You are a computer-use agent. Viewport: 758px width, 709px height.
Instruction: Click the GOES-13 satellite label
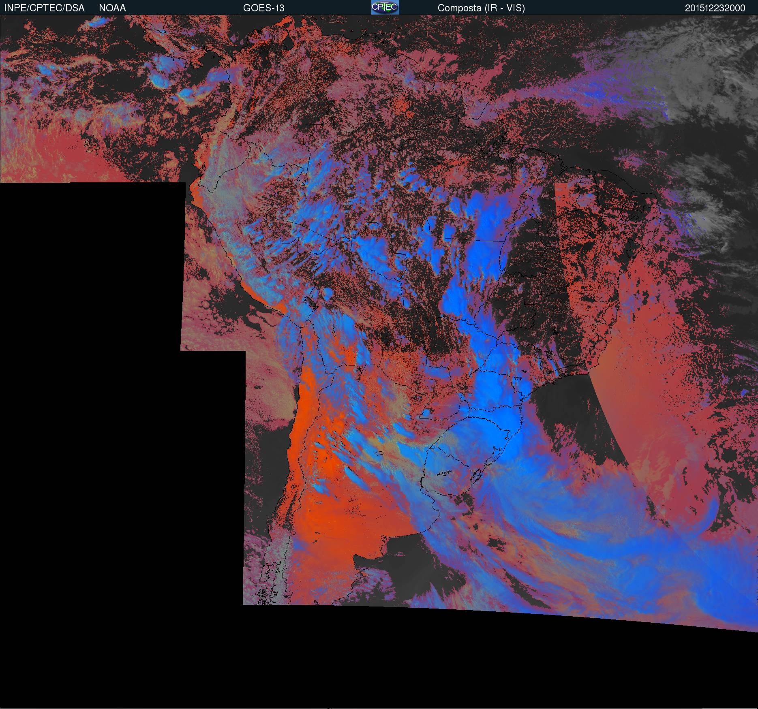pos(263,8)
